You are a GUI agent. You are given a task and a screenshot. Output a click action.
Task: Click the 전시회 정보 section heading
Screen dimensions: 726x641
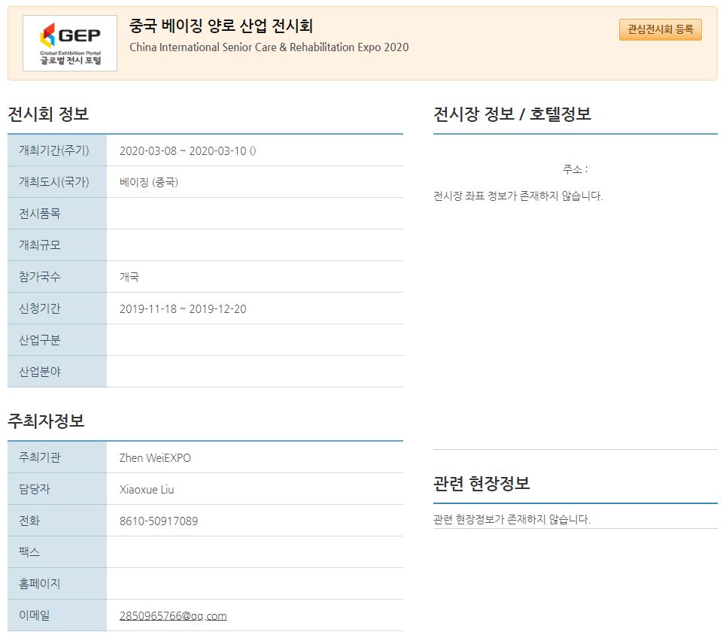(48, 114)
